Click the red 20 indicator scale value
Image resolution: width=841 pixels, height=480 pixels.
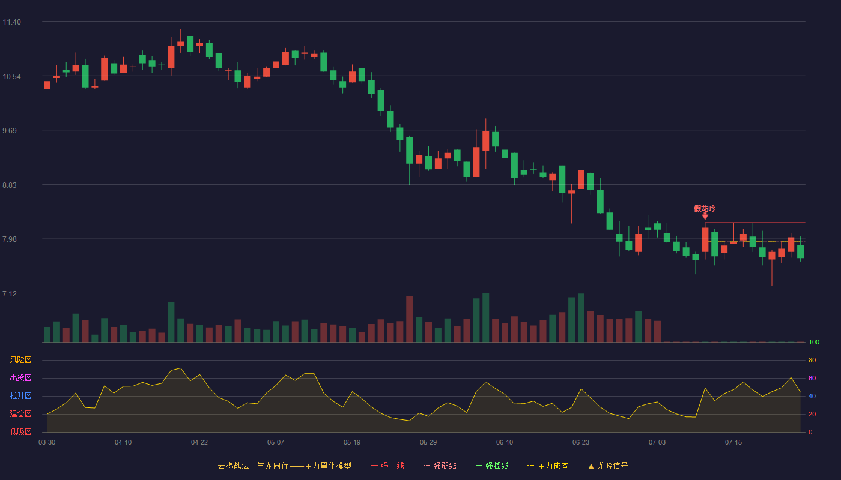coord(812,414)
